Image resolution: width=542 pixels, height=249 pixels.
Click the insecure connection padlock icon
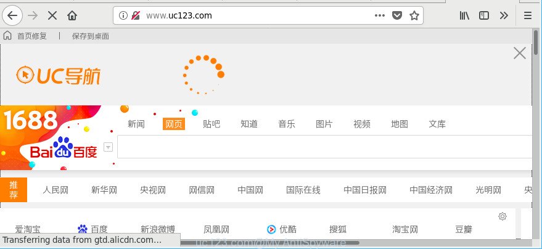tap(136, 15)
